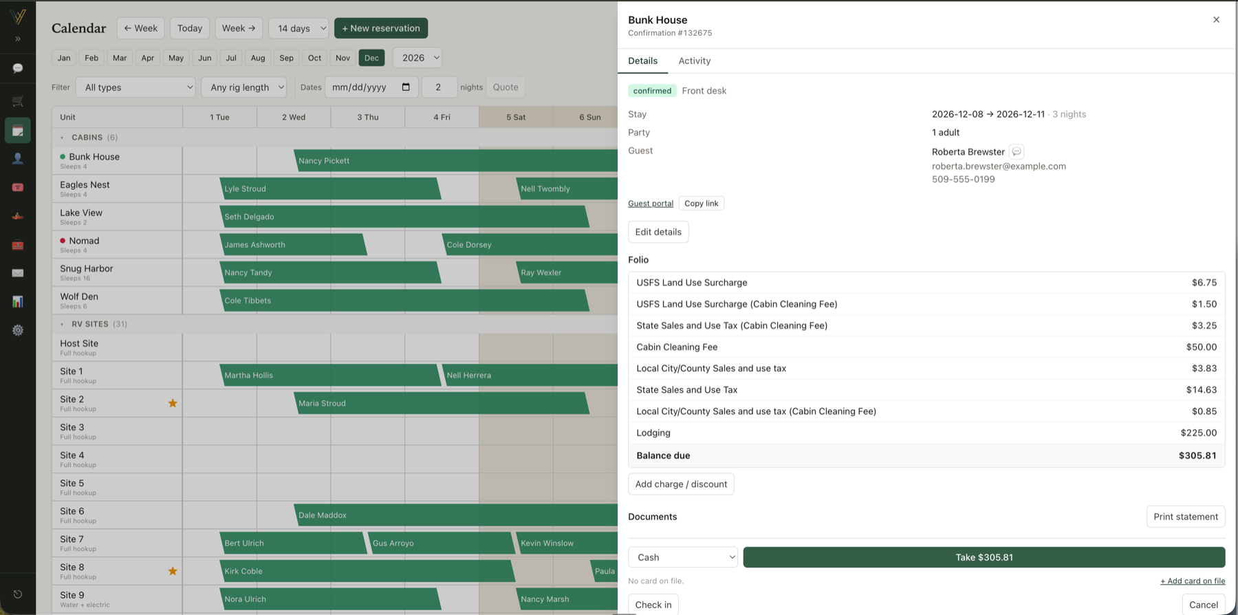Select the Jun month tab
The image size is (1238, 615).
[x=205, y=58]
